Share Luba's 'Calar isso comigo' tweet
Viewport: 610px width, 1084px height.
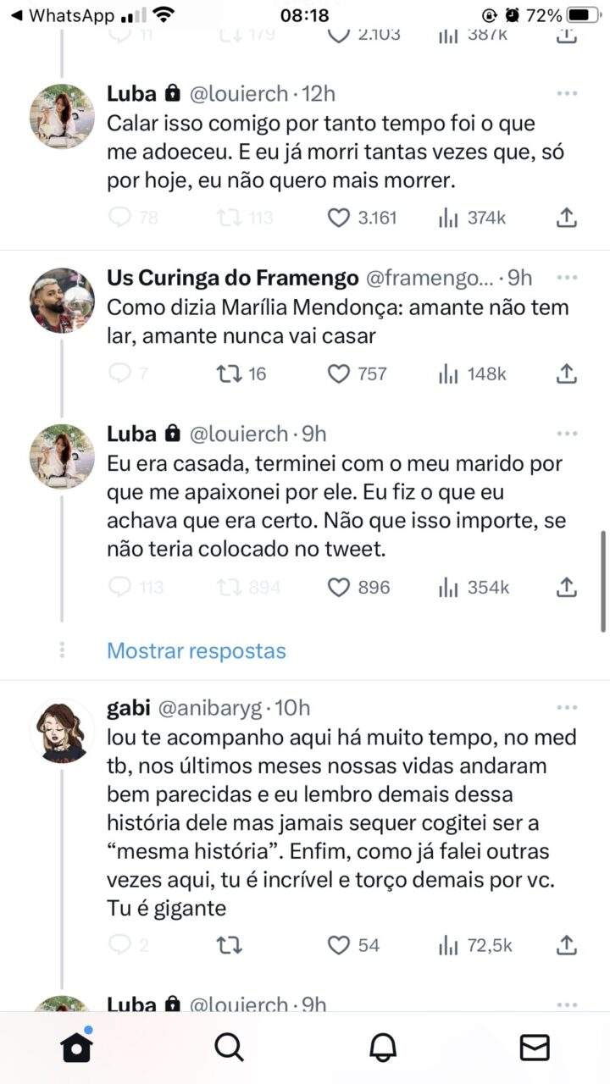(x=567, y=218)
